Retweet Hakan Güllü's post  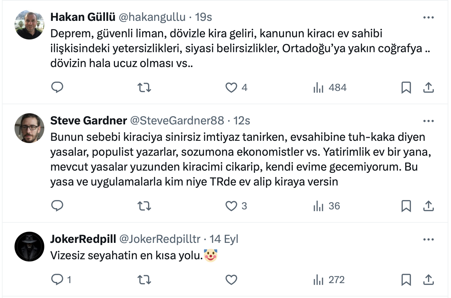[x=144, y=88]
